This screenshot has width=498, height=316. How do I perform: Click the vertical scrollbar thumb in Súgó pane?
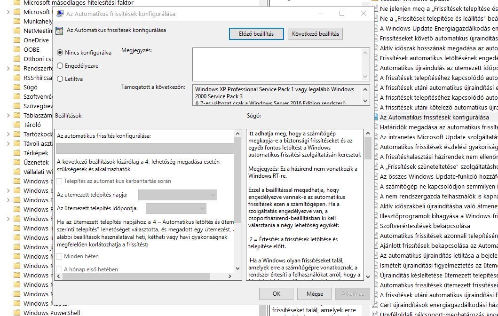pyautogui.click(x=368, y=148)
